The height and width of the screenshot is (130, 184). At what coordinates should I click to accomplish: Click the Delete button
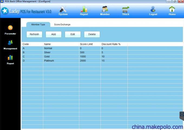pos(92,34)
